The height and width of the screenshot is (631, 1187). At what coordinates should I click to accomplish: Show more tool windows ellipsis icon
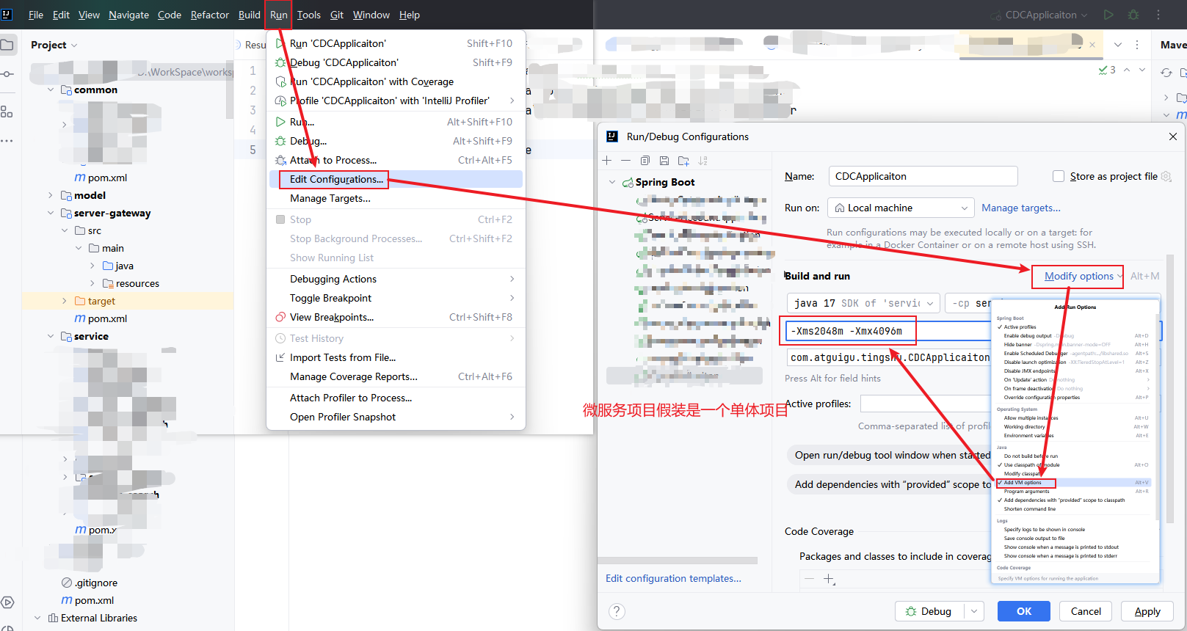[x=7, y=141]
